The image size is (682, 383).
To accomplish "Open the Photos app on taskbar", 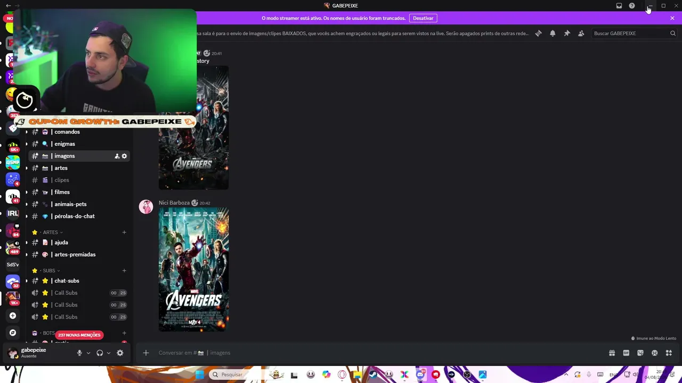I will point(483,374).
